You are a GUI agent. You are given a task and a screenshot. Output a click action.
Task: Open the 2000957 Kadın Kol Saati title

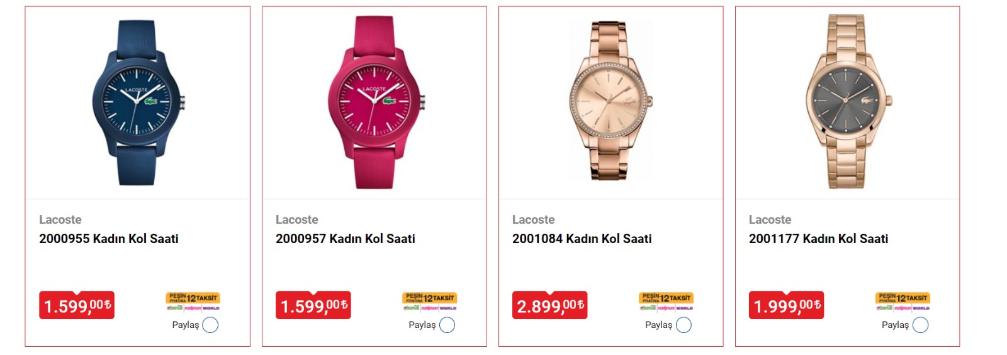[x=346, y=239]
